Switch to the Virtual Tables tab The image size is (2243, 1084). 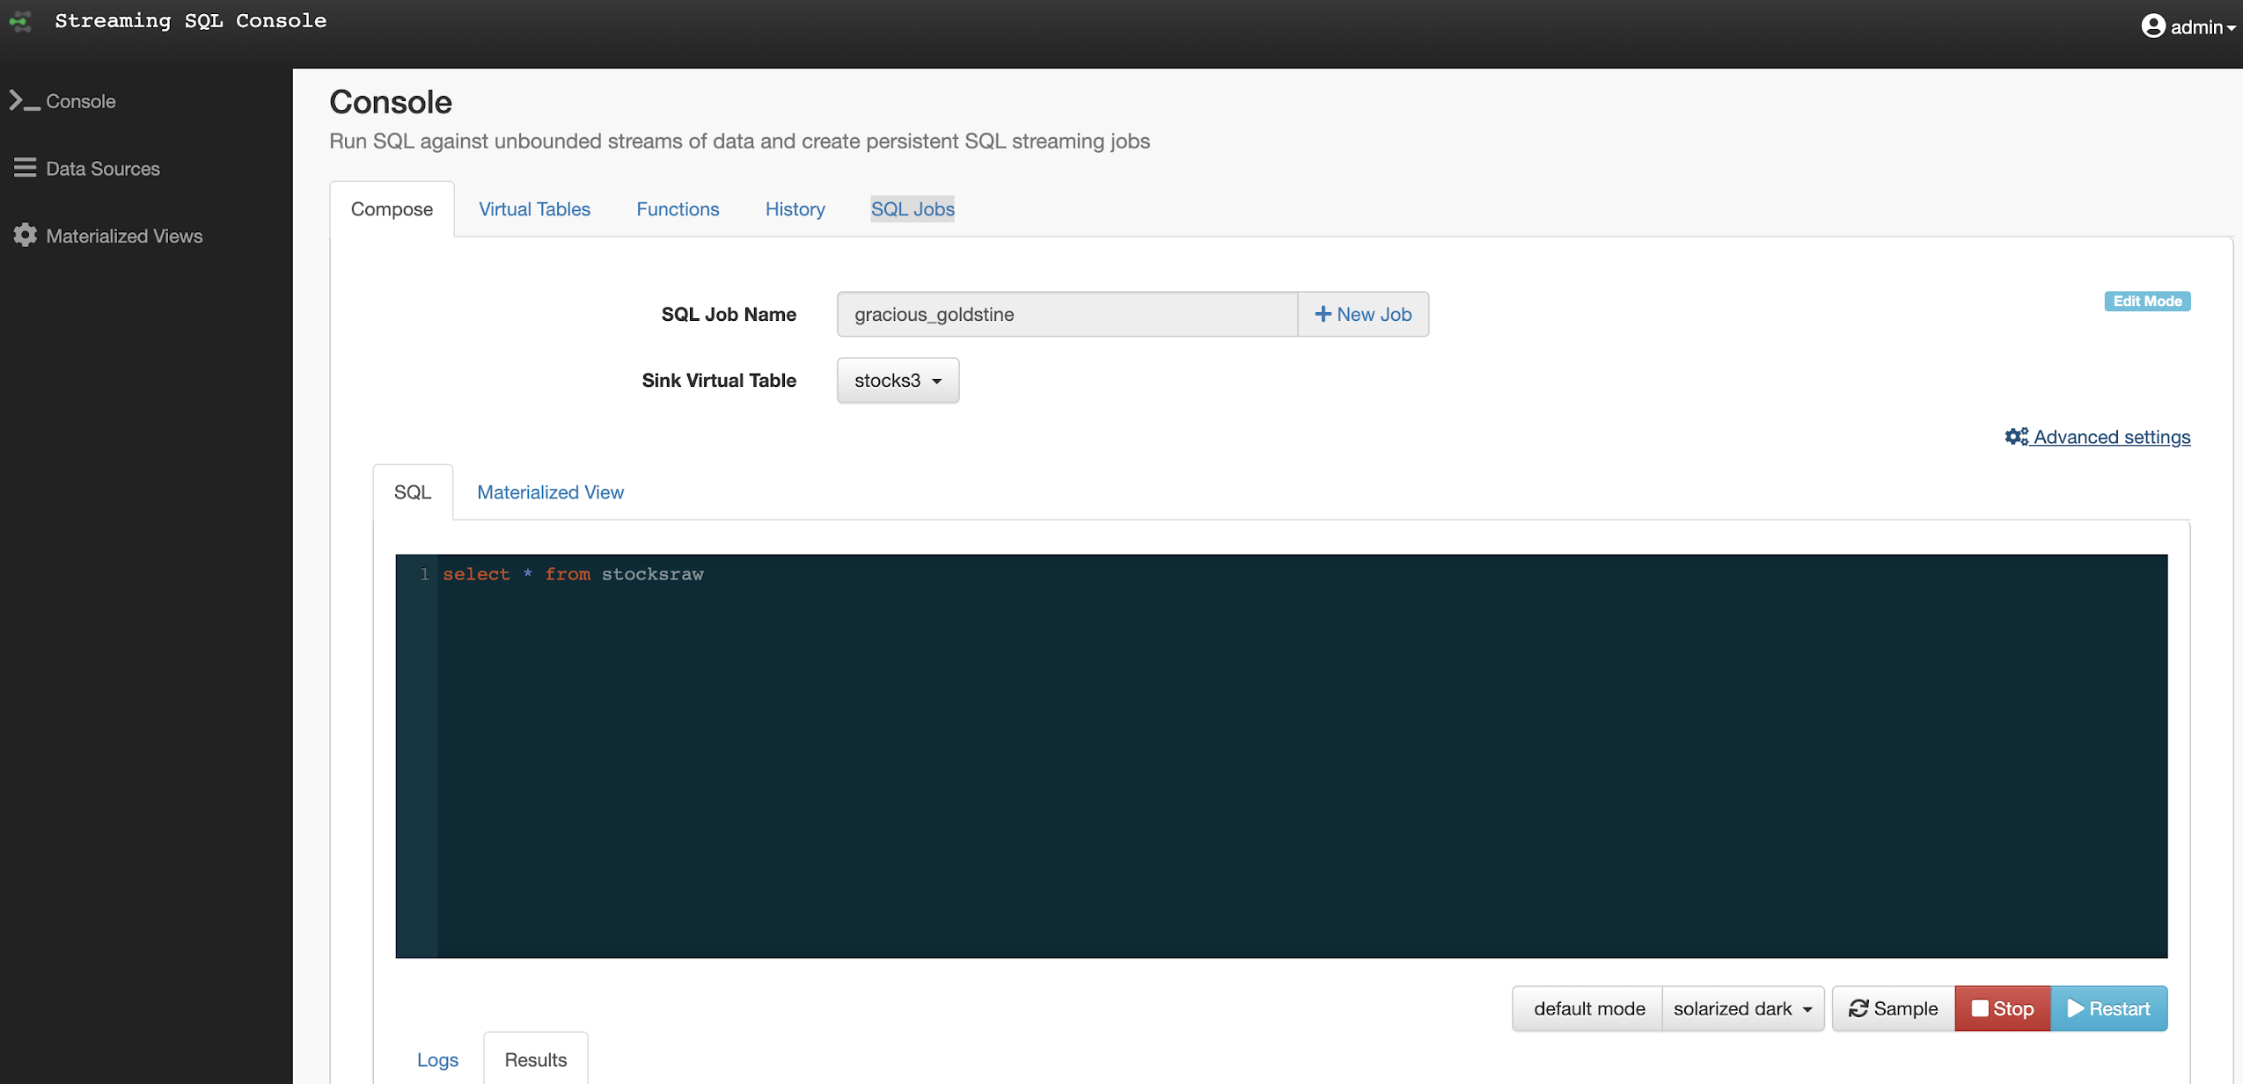point(534,209)
